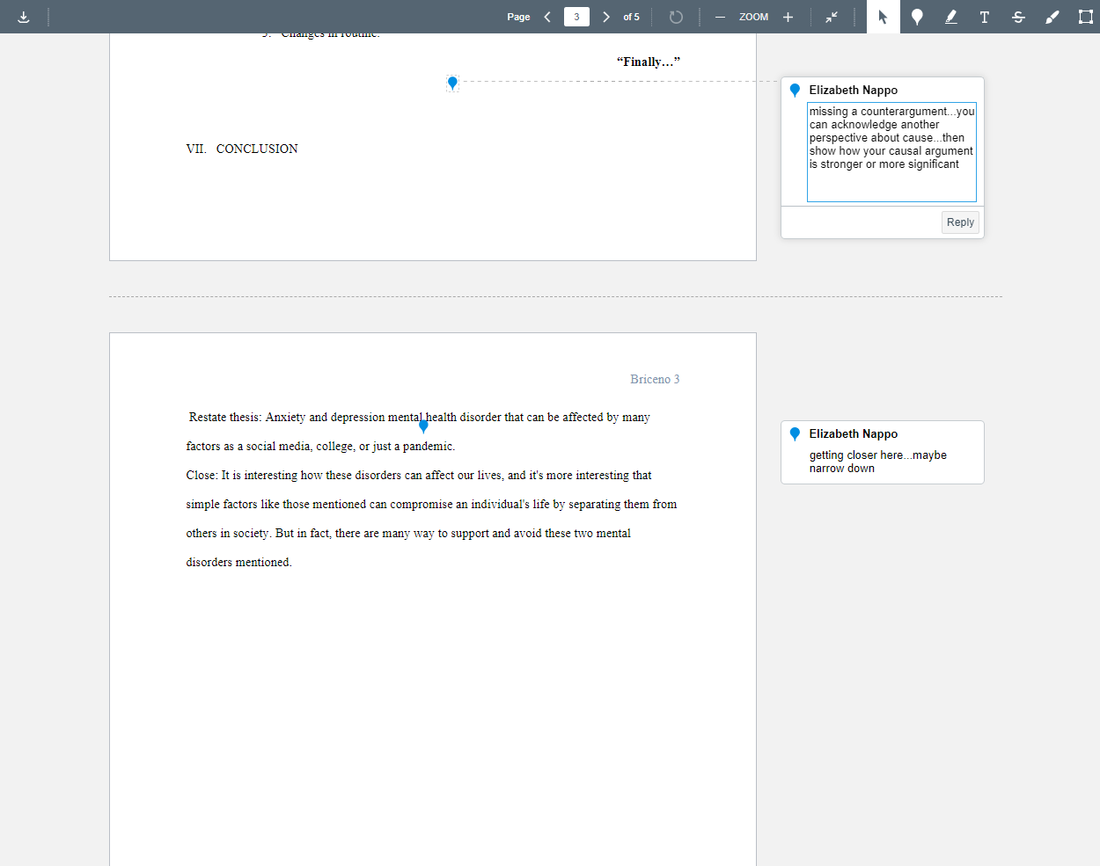Click the "VII. CONCLUSION" heading
Screen dimensions: 1100x866
(x=242, y=149)
